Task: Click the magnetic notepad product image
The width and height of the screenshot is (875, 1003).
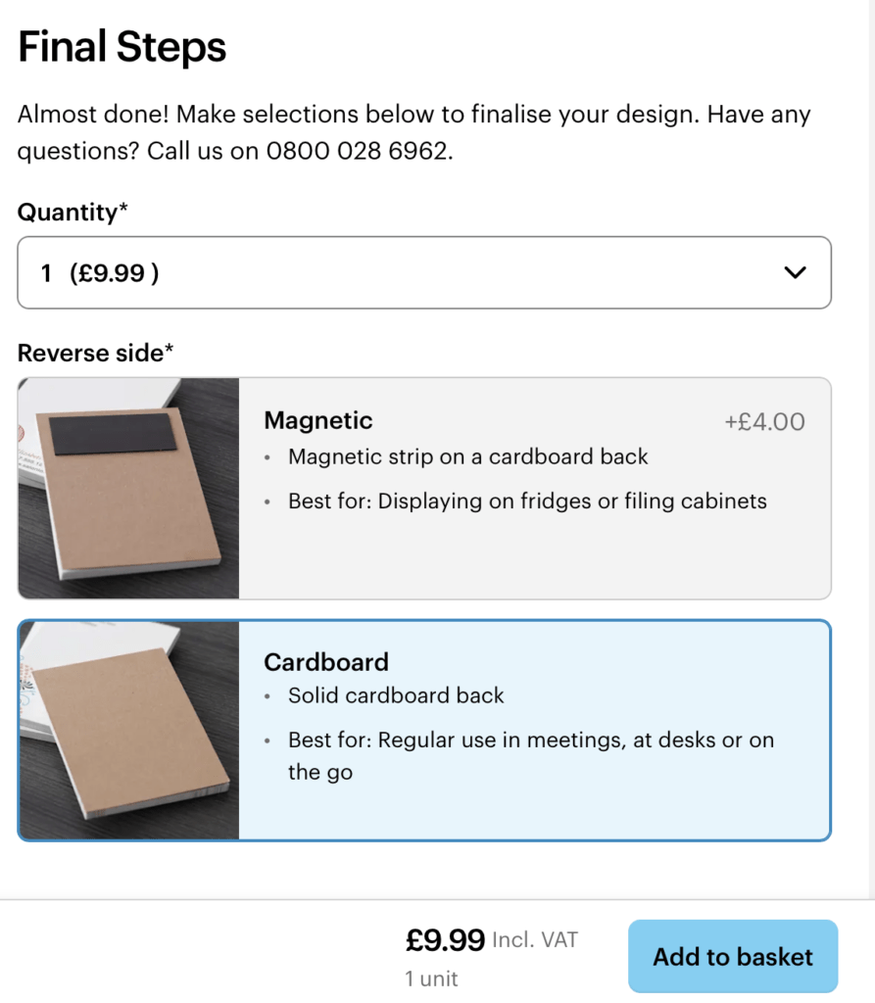Action: click(128, 488)
